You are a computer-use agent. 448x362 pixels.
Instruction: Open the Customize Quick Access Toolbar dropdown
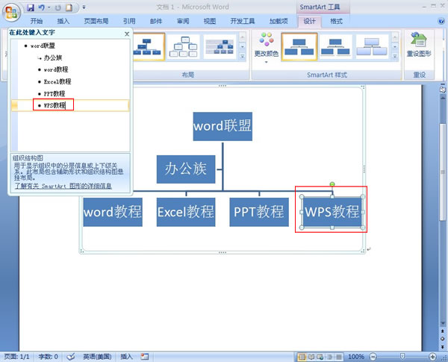click(84, 7)
